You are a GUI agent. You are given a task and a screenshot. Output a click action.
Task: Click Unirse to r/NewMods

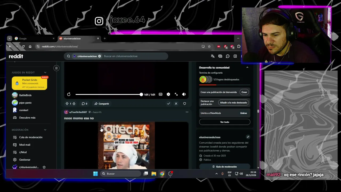coord(243,113)
